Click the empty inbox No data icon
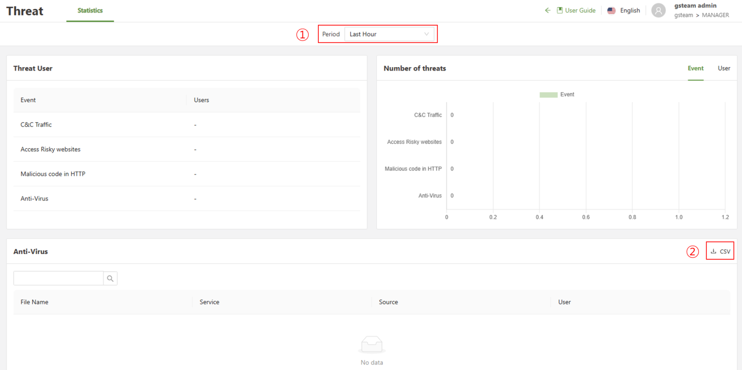742x370 pixels. [371, 344]
